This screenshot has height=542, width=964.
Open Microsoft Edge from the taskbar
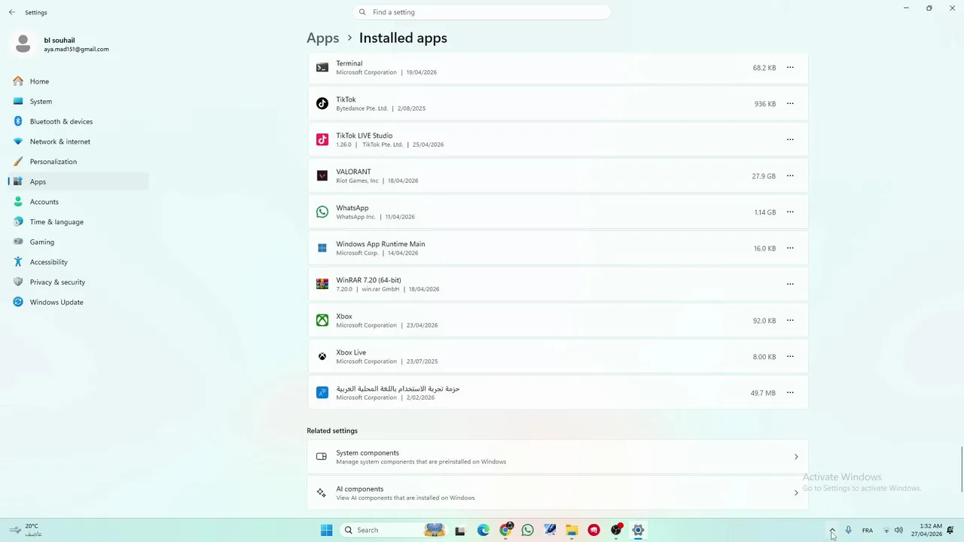tap(484, 530)
